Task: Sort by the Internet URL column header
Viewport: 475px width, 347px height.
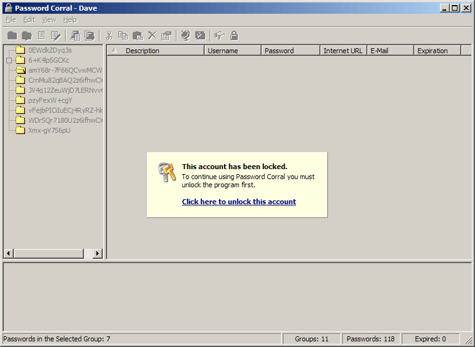Action: click(344, 51)
